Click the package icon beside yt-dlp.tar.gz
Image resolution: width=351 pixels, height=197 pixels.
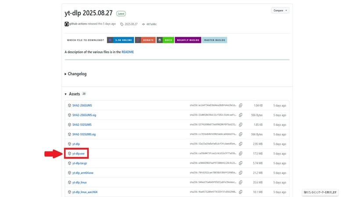[x=69, y=163]
